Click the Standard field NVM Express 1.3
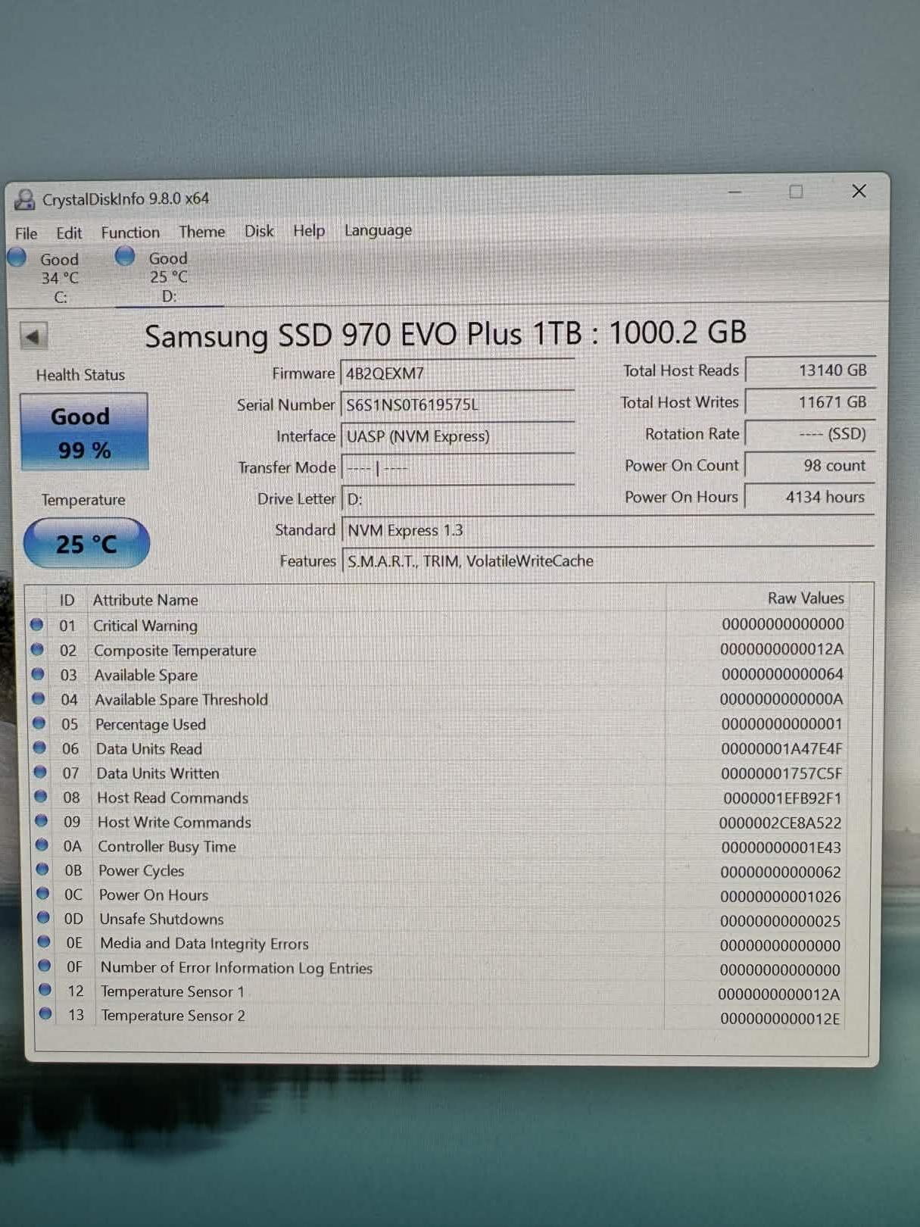 (x=608, y=530)
